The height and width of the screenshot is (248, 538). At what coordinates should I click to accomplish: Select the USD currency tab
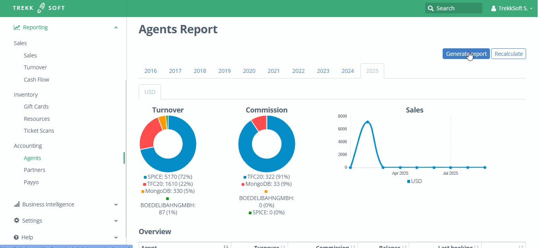point(149,92)
